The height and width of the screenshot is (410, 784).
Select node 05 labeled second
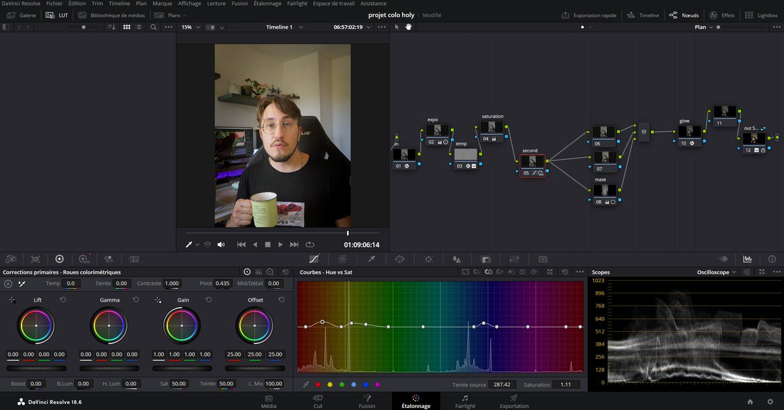coord(532,164)
